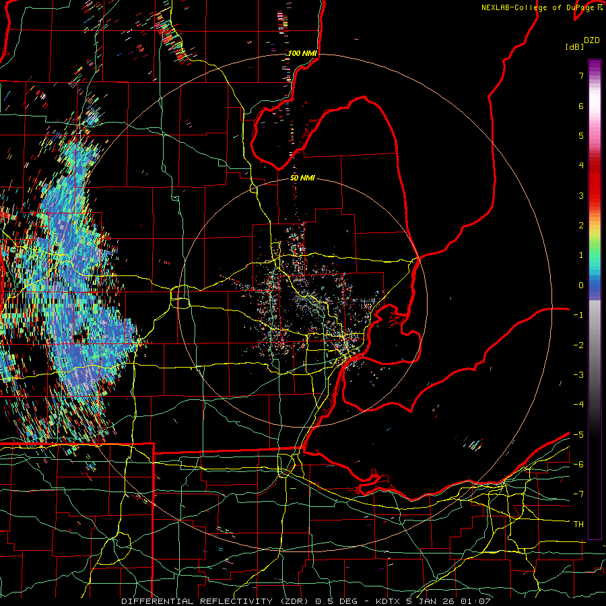
Task: Click the positive 3 scale label
Action: click(581, 195)
